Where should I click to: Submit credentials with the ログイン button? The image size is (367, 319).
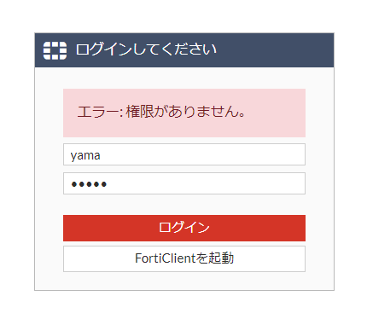coord(184,228)
